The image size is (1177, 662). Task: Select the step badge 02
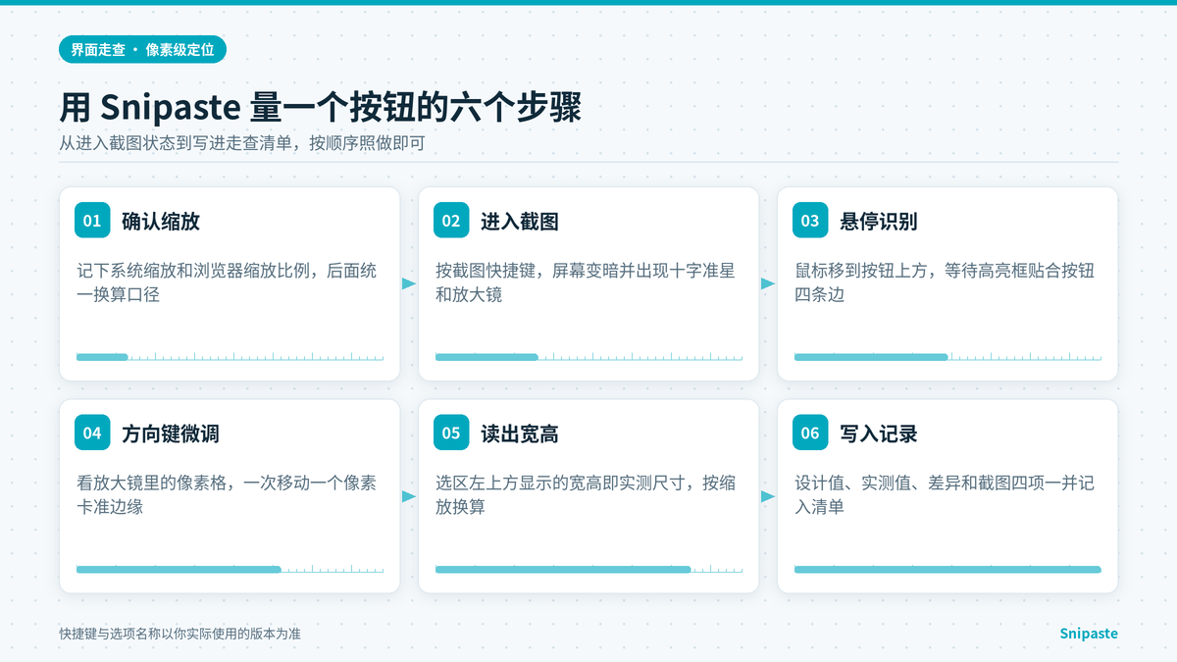tap(451, 221)
